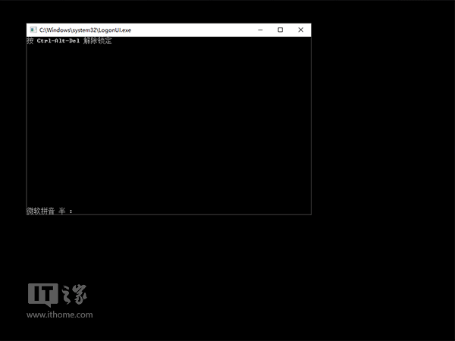Click the text '按 Ctrl-Alt-Del 解除锁定'
Screen dimensions: 455x341
[69, 41]
